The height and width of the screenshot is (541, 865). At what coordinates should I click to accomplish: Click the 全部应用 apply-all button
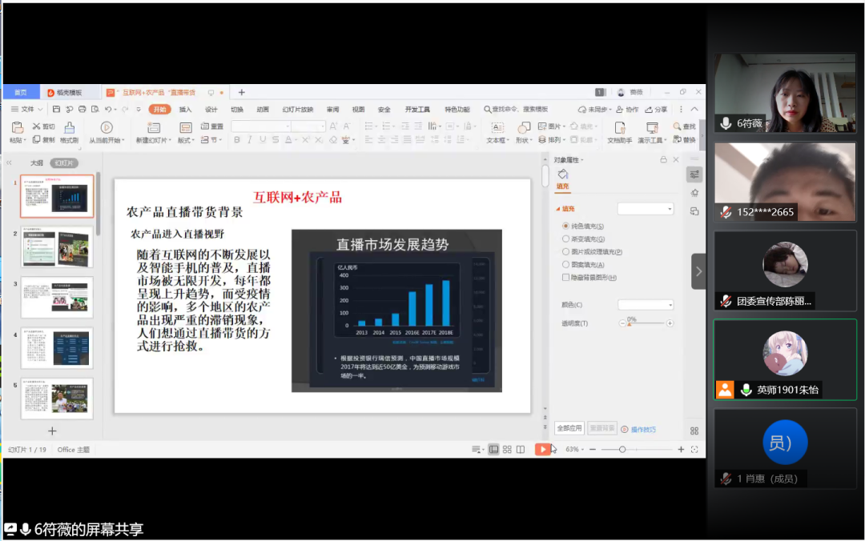[569, 429]
